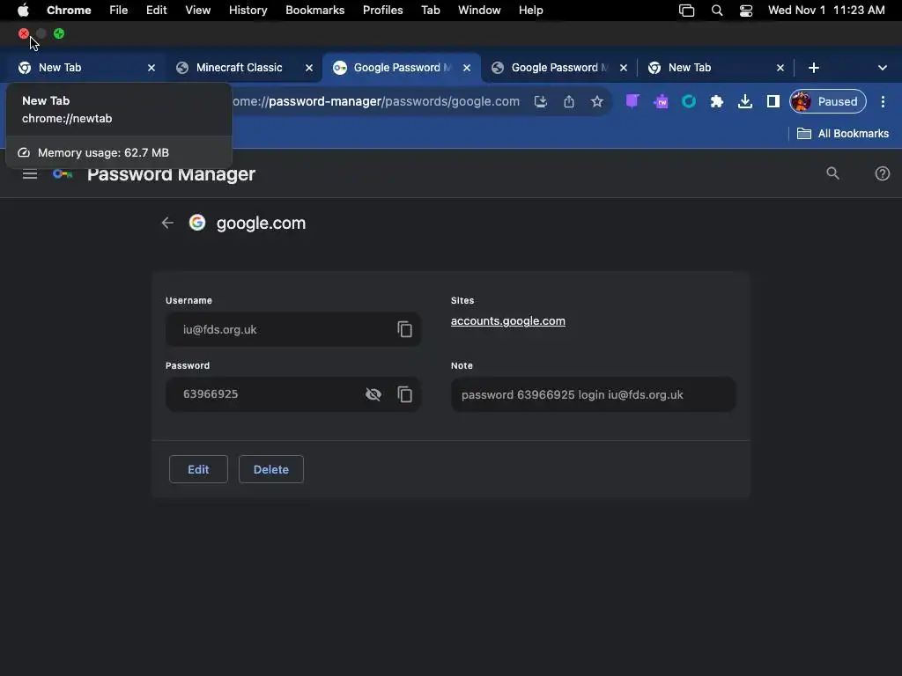Screen dimensions: 902x676
Task: Open the Paused profile button
Action: [x=828, y=102]
